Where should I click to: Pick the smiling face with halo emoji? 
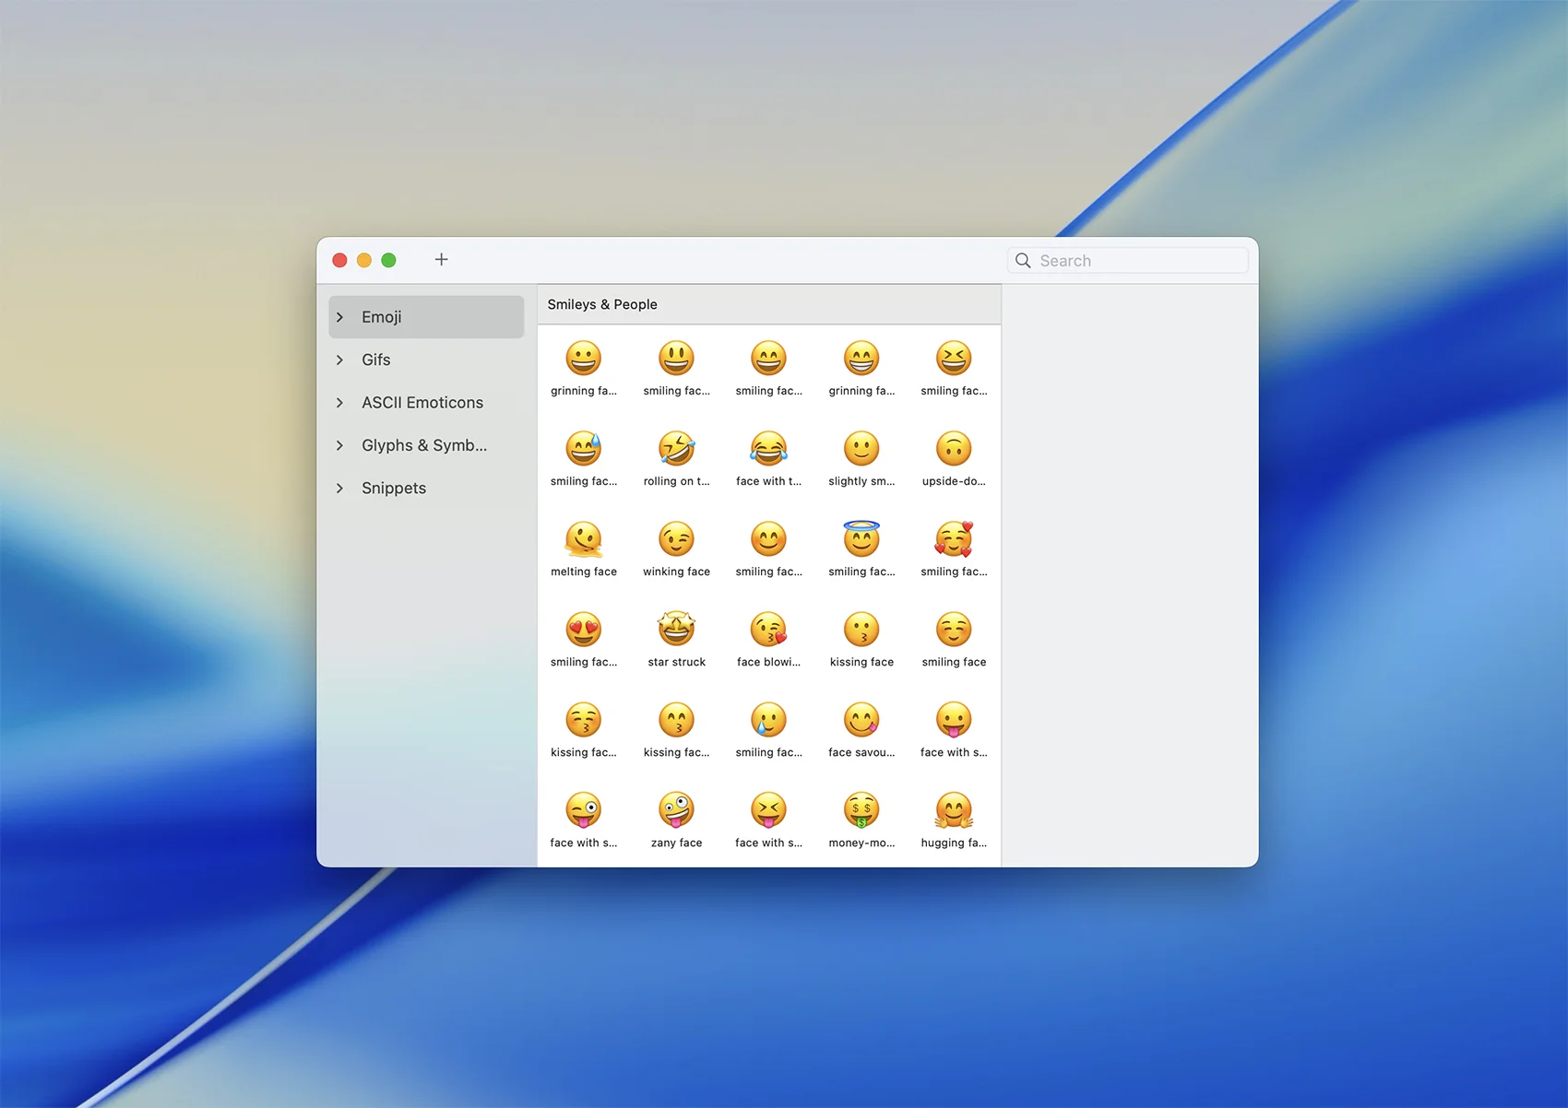(861, 540)
